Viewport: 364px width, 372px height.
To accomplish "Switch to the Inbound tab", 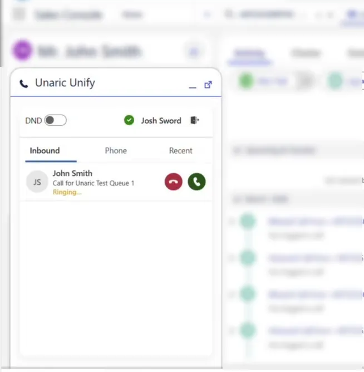I will 45,151.
